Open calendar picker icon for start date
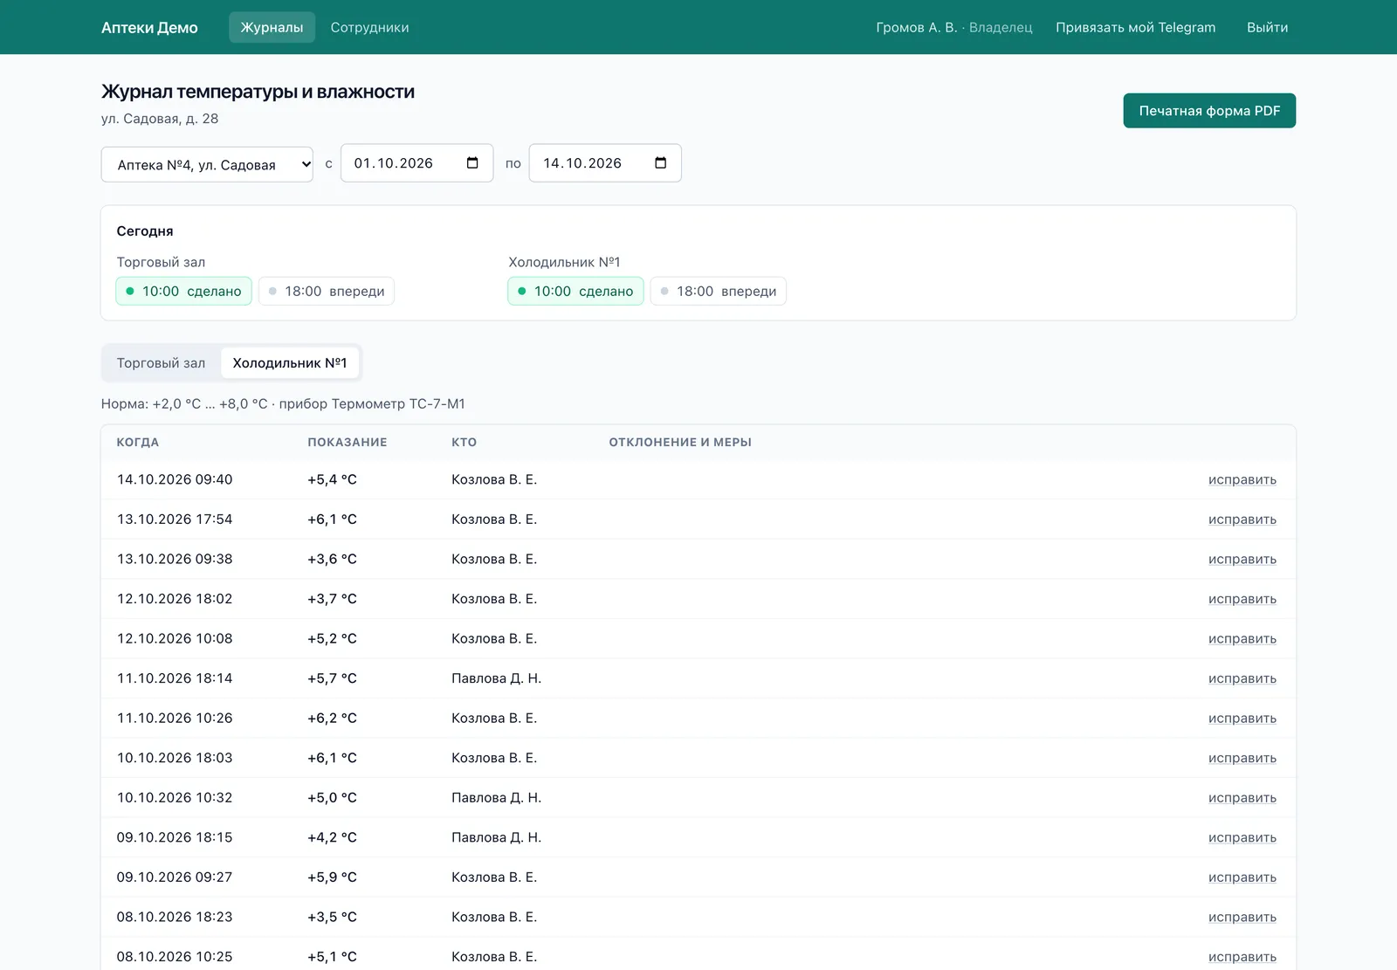Viewport: 1397px width, 970px height. click(472, 163)
